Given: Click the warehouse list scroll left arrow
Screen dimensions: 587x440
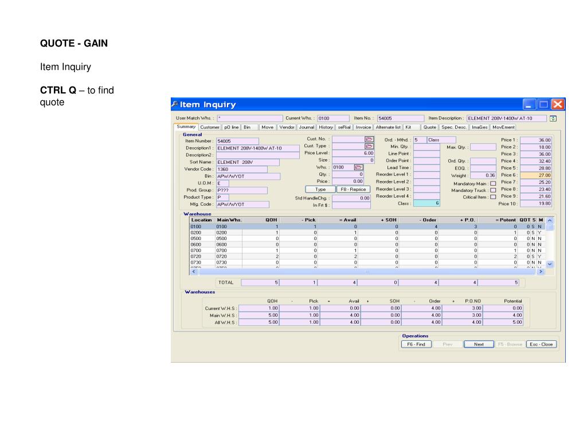Looking at the screenshot, I should tap(194, 272).
